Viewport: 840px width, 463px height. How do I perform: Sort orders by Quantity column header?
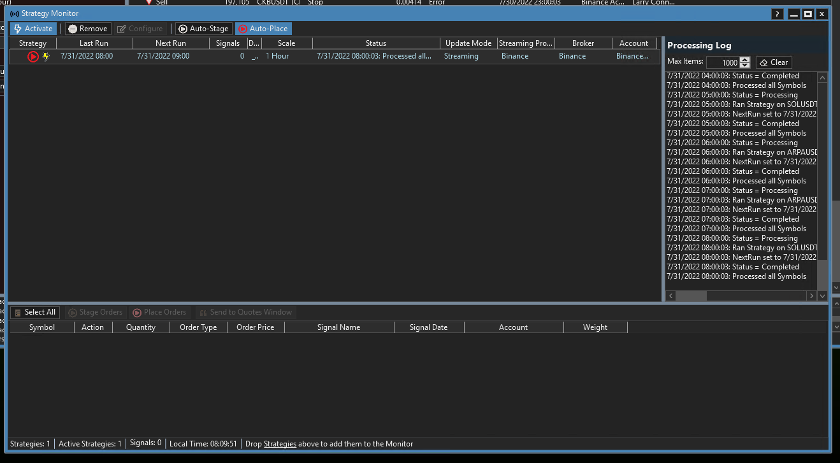click(x=141, y=327)
